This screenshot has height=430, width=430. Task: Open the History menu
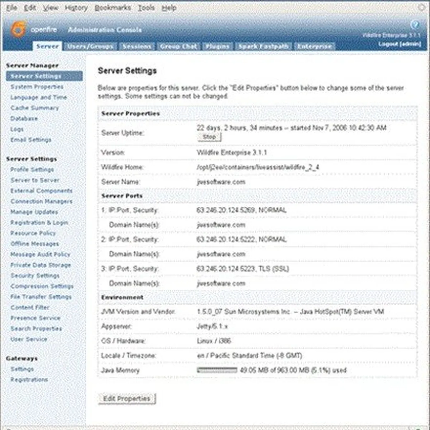76,8
